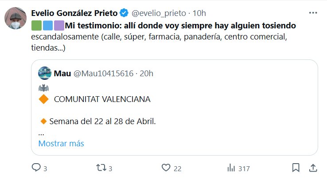This screenshot has height=180, width=327.
Task: Expand quoted tweet with Mostrar más
Action: [61, 144]
